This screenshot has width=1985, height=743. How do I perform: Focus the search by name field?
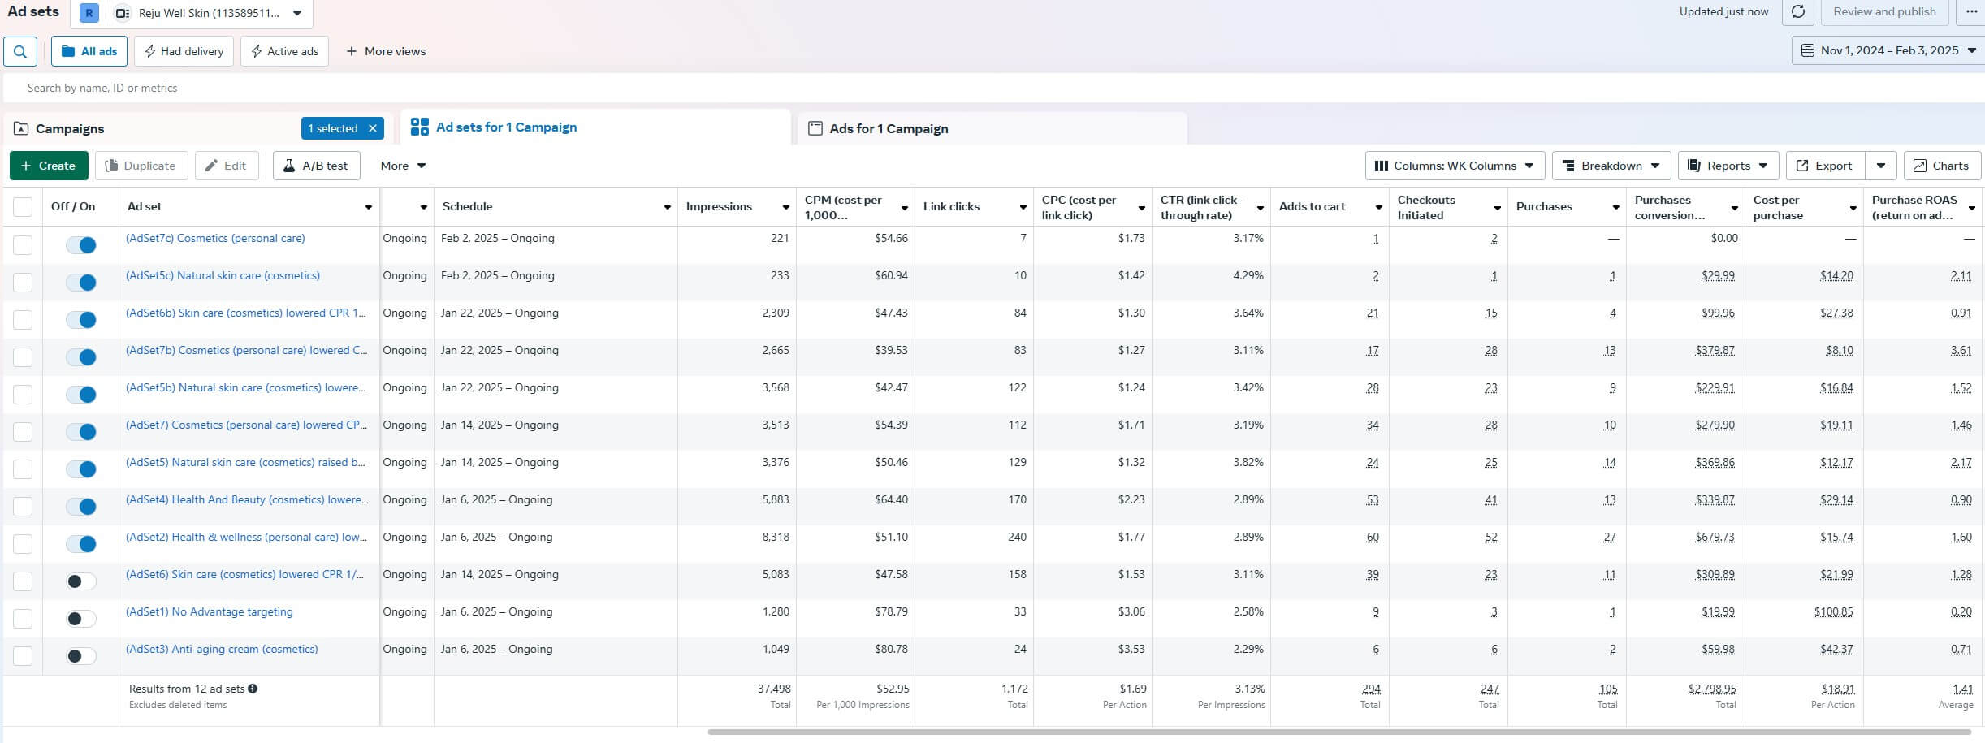(x=487, y=88)
